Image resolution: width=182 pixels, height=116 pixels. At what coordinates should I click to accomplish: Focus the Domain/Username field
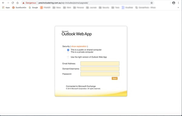pyautogui.click(x=100, y=69)
